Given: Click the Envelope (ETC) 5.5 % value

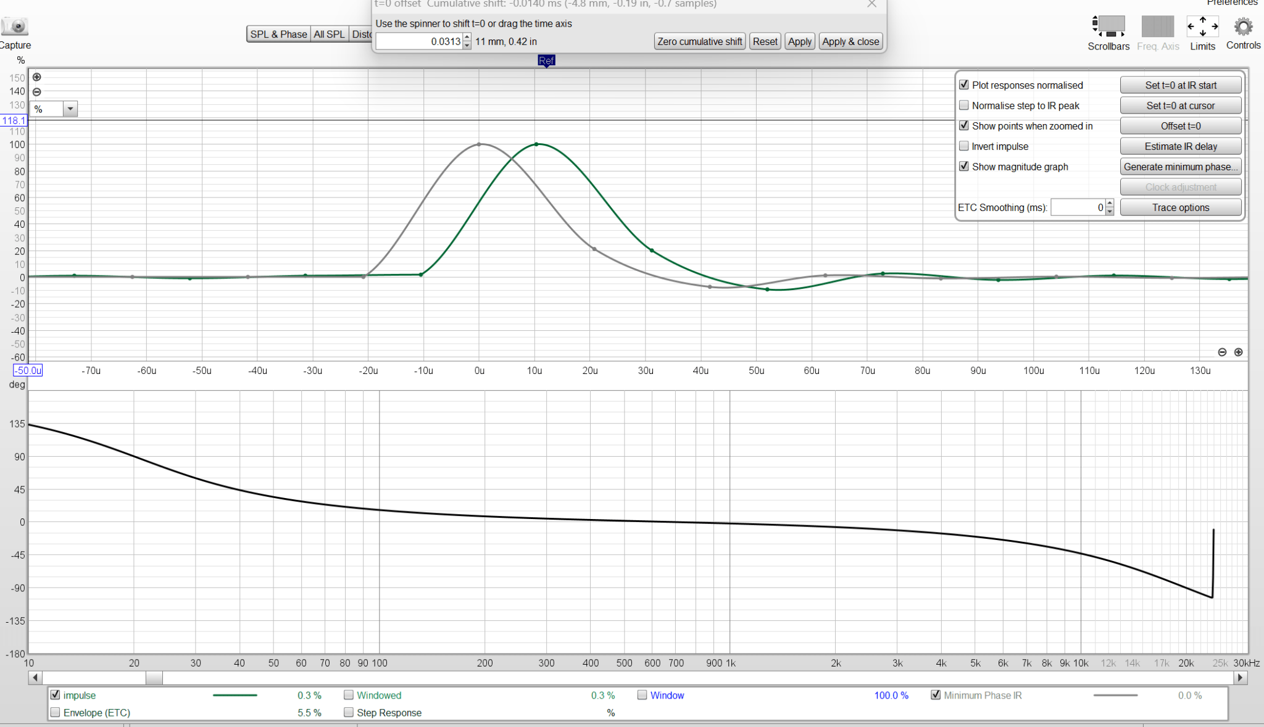Looking at the screenshot, I should [x=309, y=712].
